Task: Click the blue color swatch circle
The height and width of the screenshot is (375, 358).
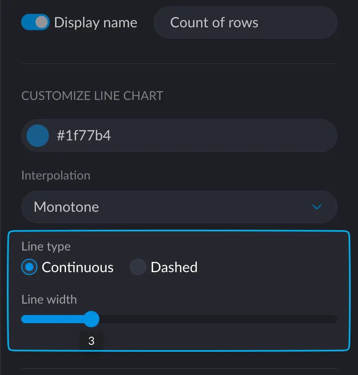Action: tap(37, 135)
